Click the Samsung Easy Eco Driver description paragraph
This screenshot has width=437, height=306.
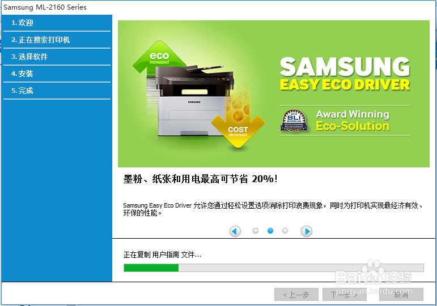[273, 209]
